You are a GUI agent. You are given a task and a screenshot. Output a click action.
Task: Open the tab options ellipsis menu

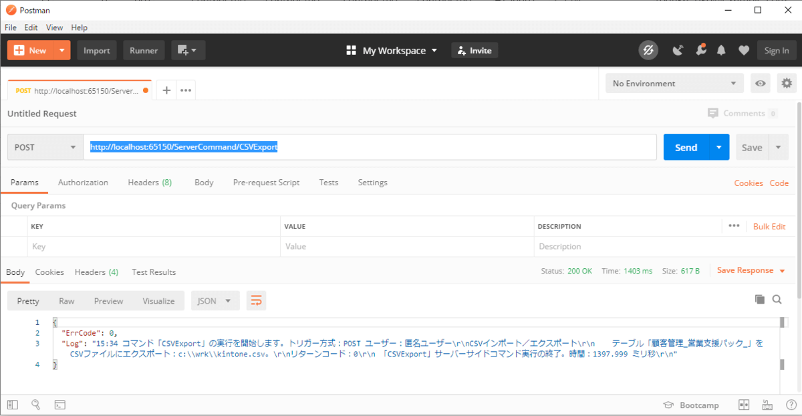(x=186, y=90)
